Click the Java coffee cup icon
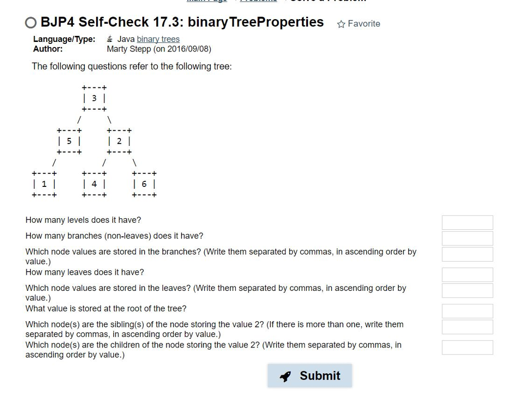The width and height of the screenshot is (518, 399). point(109,39)
